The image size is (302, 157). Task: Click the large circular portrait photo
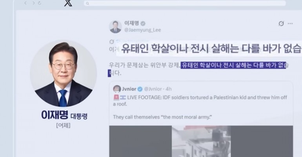tap(64, 73)
